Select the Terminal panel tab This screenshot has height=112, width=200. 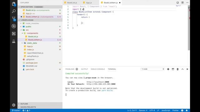point(112,69)
